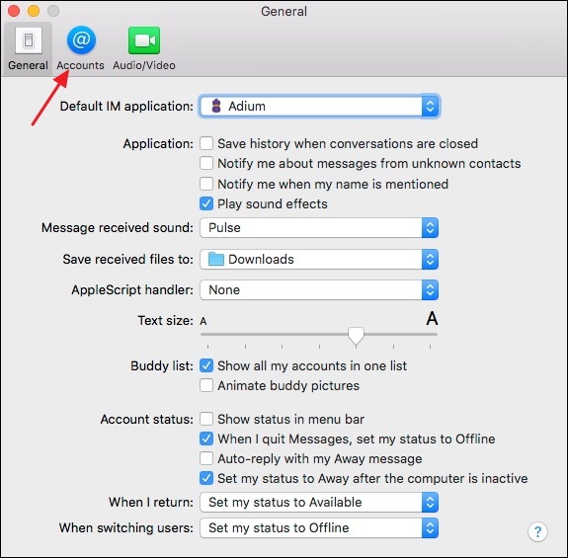
Task: Click the Accounts tab label
Action: click(80, 65)
